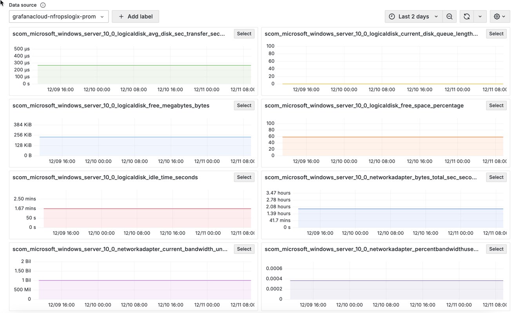Zoom out the time range

click(x=449, y=16)
